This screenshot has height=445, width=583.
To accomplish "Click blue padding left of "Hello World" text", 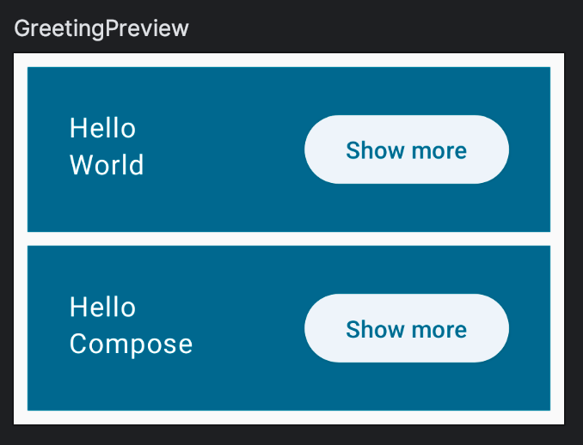I will click(x=47, y=148).
